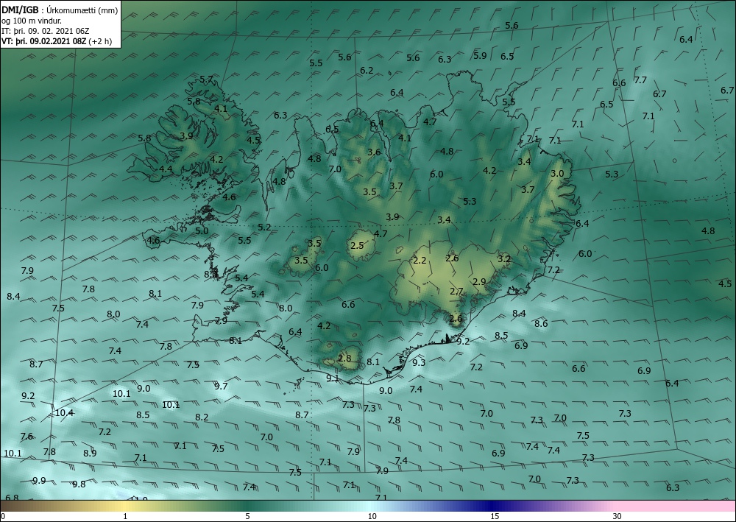Click the 8.9 value on the map
The image size is (736, 522).
(90, 453)
